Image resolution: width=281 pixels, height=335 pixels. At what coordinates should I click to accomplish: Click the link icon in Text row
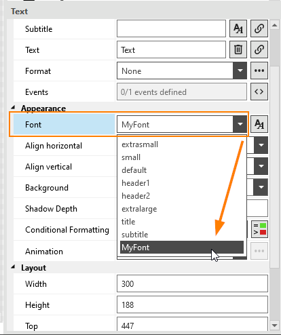pos(259,50)
